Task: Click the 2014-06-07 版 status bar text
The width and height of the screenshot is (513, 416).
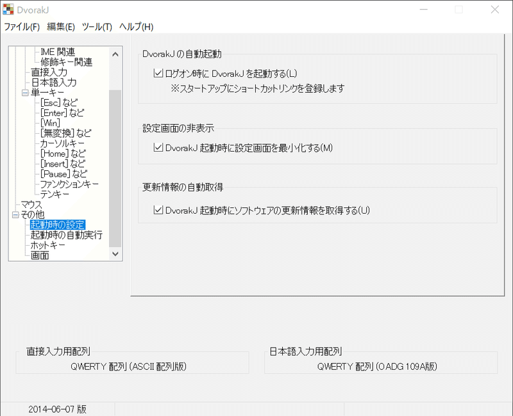Action: pyautogui.click(x=58, y=409)
